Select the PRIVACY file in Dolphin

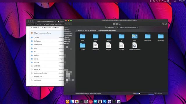pos(108,46)
